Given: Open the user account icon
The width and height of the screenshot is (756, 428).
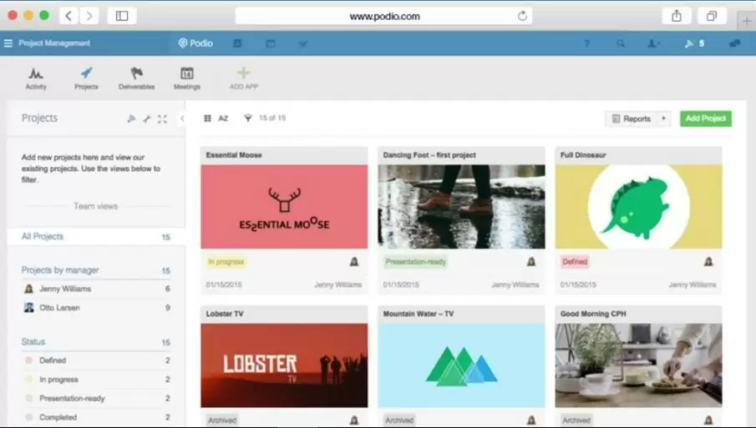Looking at the screenshot, I should click(652, 44).
